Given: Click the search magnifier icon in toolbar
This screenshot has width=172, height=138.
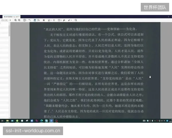Looking at the screenshot, I should pyautogui.click(x=76, y=20).
